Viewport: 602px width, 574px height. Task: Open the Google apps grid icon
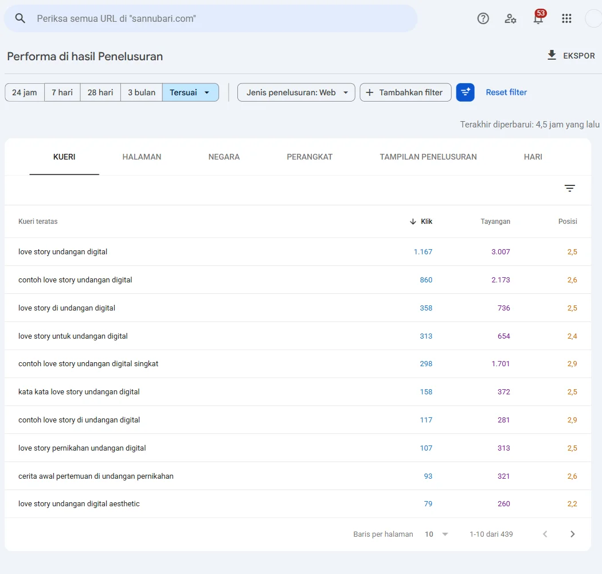[566, 18]
